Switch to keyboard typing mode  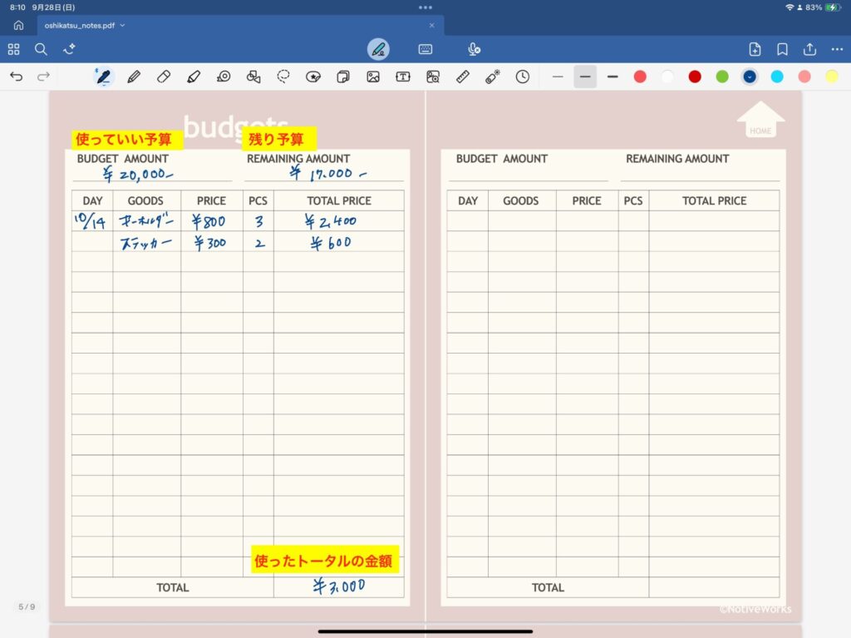tap(425, 49)
